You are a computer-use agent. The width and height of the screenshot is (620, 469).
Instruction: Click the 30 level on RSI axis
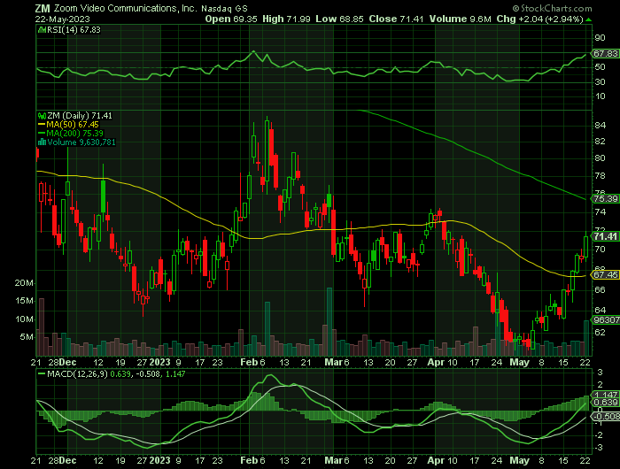coord(600,81)
